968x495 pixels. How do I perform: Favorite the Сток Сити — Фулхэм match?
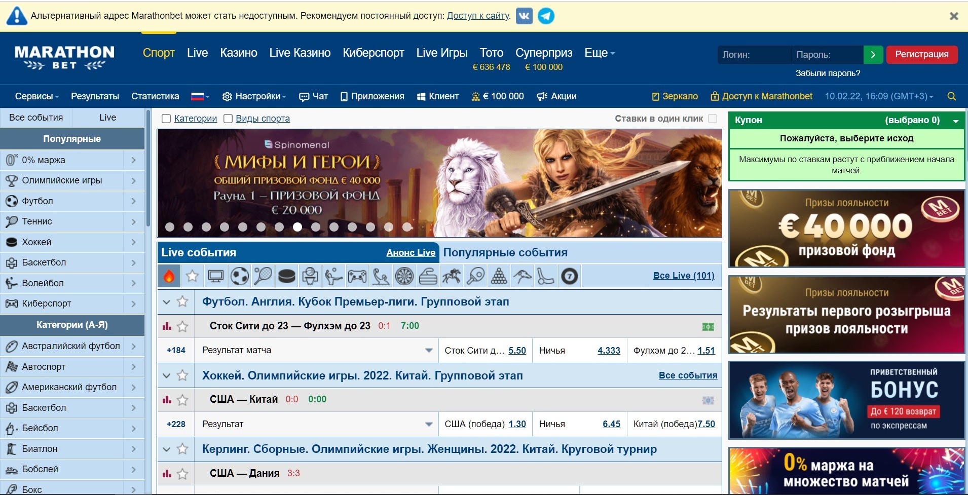[182, 326]
